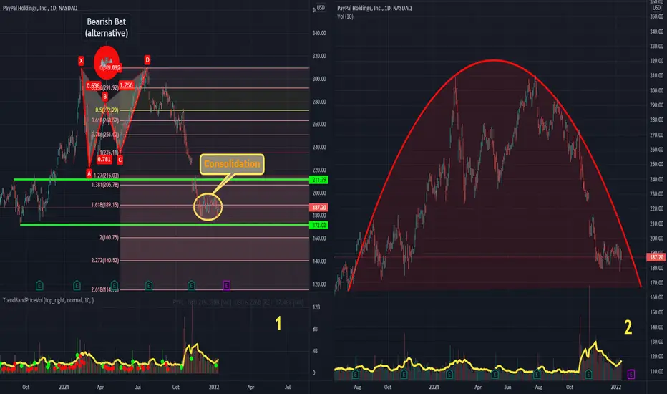Viewport: 667px width, 394px height.
Task: Select the upper green horizontal line at 211.79
Action: pos(162,180)
